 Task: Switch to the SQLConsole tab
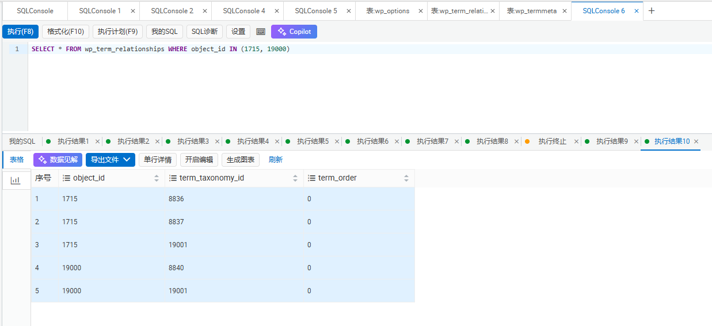tap(35, 11)
